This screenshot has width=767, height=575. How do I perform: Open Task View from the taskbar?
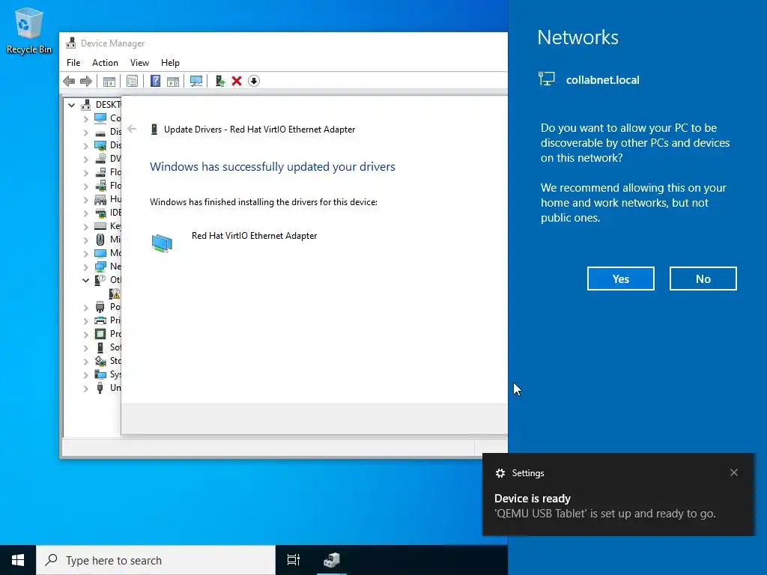(x=294, y=560)
